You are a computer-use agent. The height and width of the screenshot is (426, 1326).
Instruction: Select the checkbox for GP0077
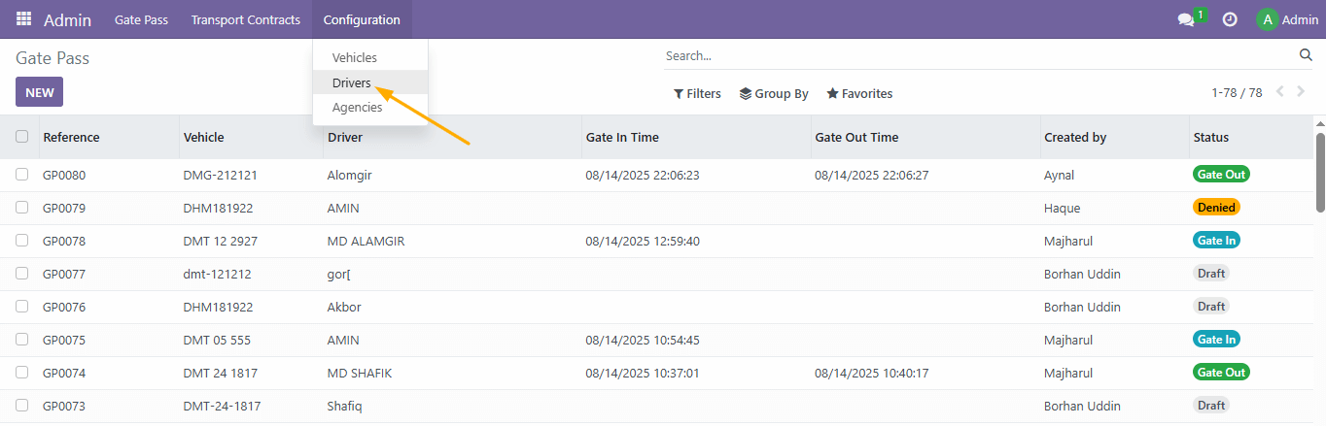(22, 274)
